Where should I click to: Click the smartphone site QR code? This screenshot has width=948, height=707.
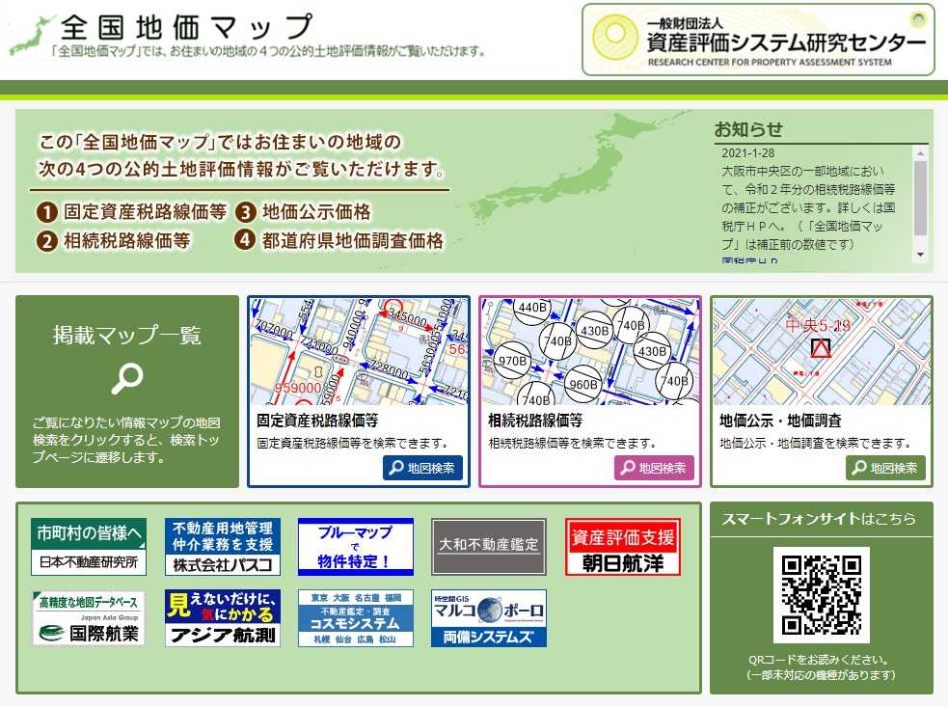point(821,595)
